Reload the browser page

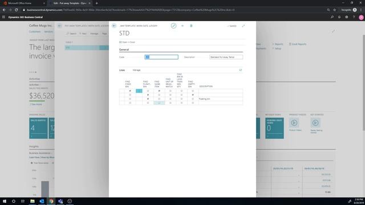(x=17, y=10)
